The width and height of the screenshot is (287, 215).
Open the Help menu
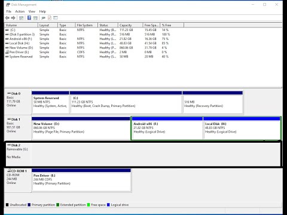point(42,11)
